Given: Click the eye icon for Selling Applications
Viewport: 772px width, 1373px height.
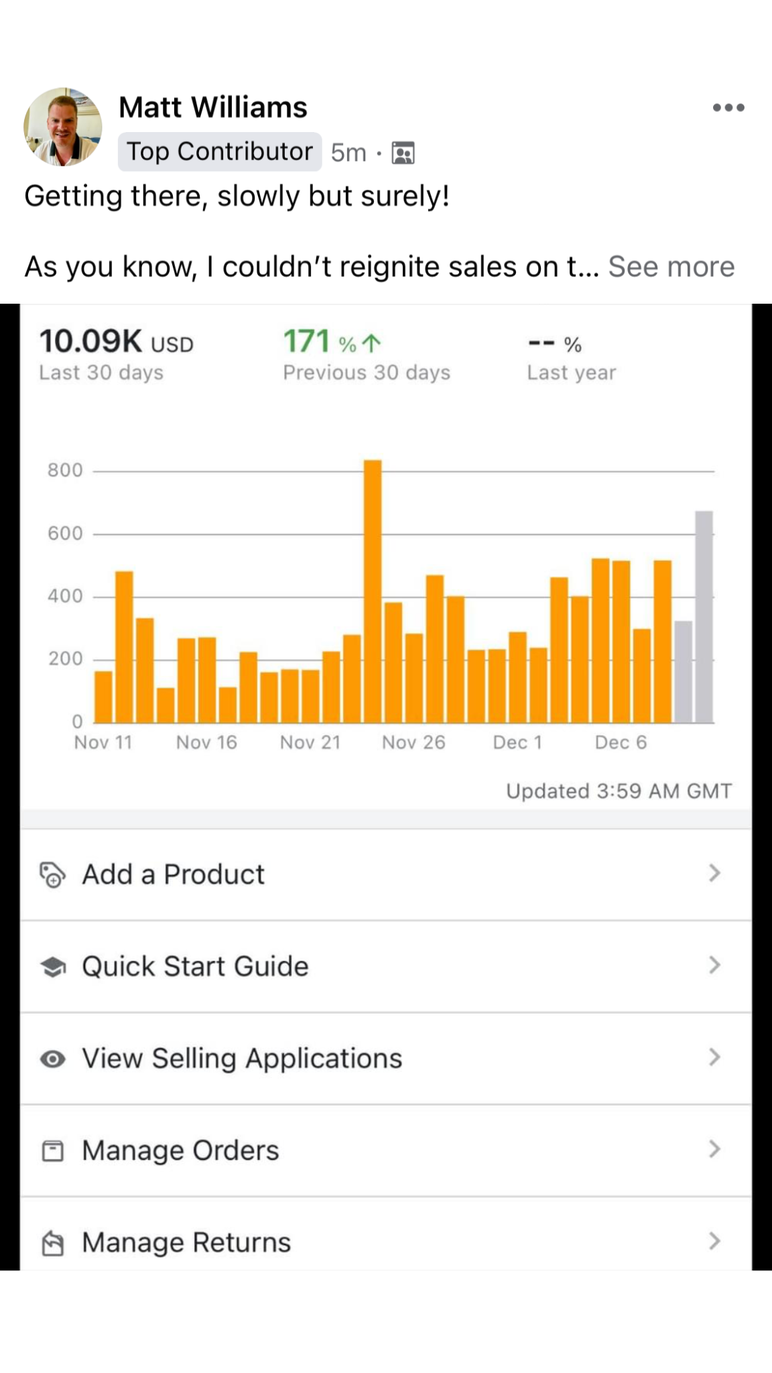Looking at the screenshot, I should (x=52, y=1059).
